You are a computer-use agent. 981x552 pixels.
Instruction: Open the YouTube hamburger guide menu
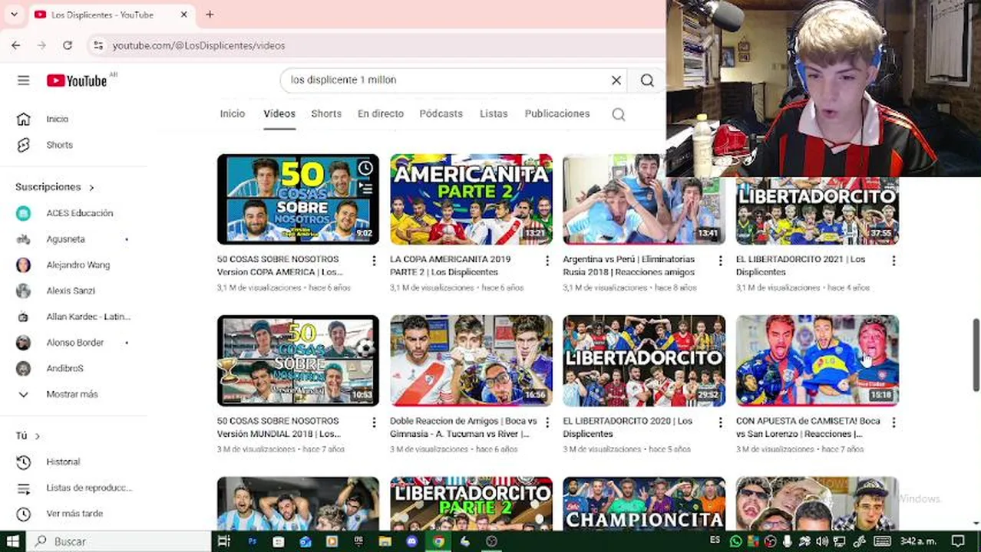click(x=24, y=80)
